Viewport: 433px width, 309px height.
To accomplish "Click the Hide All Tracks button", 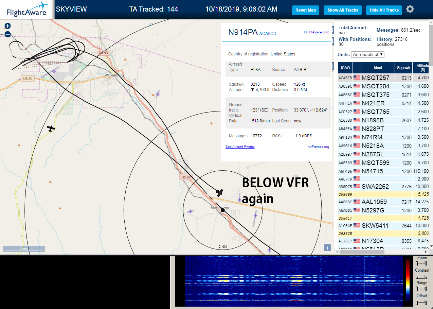I will [384, 10].
